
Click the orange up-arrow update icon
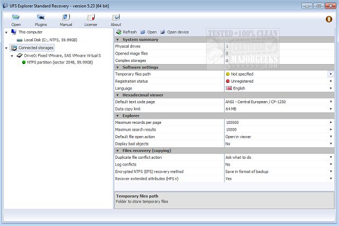(x=328, y=20)
